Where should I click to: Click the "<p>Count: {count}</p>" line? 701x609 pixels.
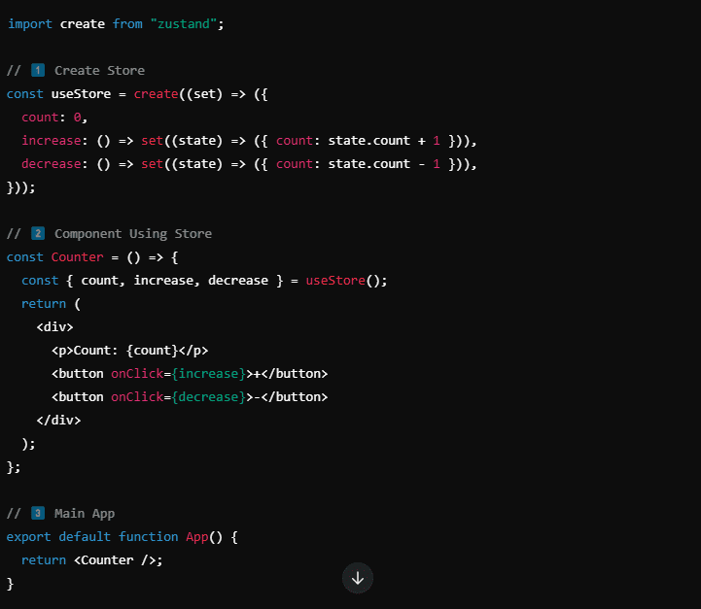(x=129, y=351)
